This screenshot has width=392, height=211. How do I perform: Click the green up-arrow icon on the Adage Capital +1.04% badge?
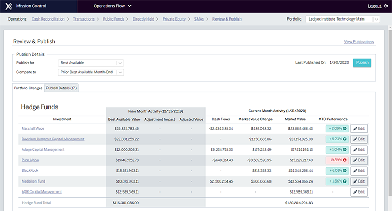[344, 150]
